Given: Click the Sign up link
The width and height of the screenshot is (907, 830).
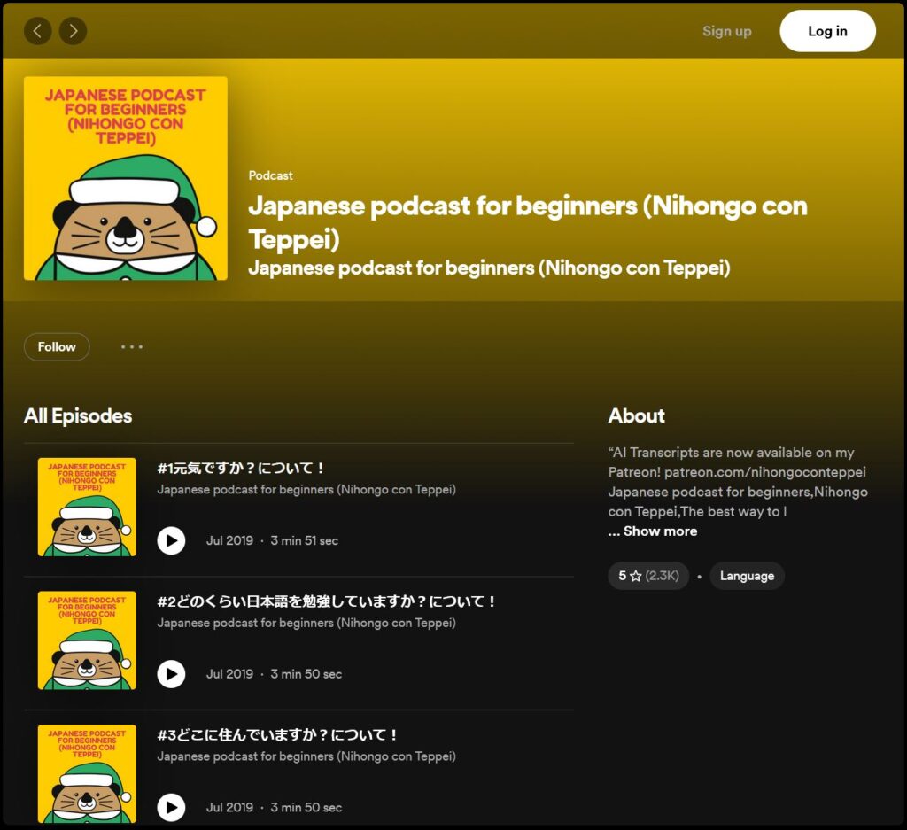Looking at the screenshot, I should click(726, 30).
